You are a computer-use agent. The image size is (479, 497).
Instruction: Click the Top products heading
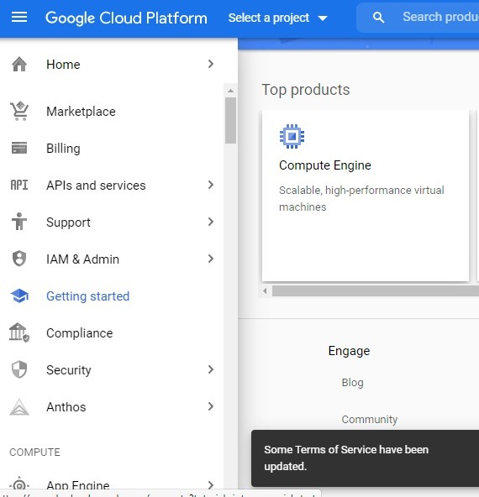pos(306,90)
